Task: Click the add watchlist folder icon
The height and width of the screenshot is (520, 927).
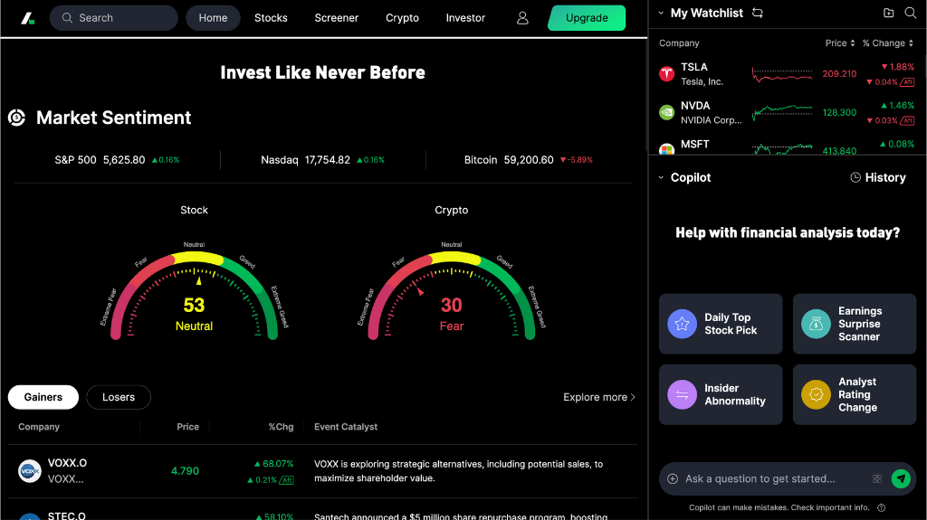Action: [x=889, y=13]
